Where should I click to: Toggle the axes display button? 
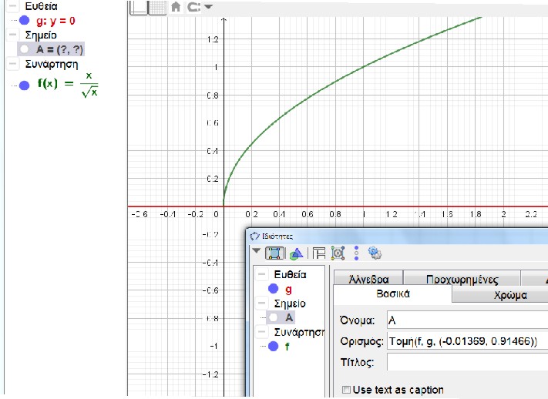coord(139,7)
